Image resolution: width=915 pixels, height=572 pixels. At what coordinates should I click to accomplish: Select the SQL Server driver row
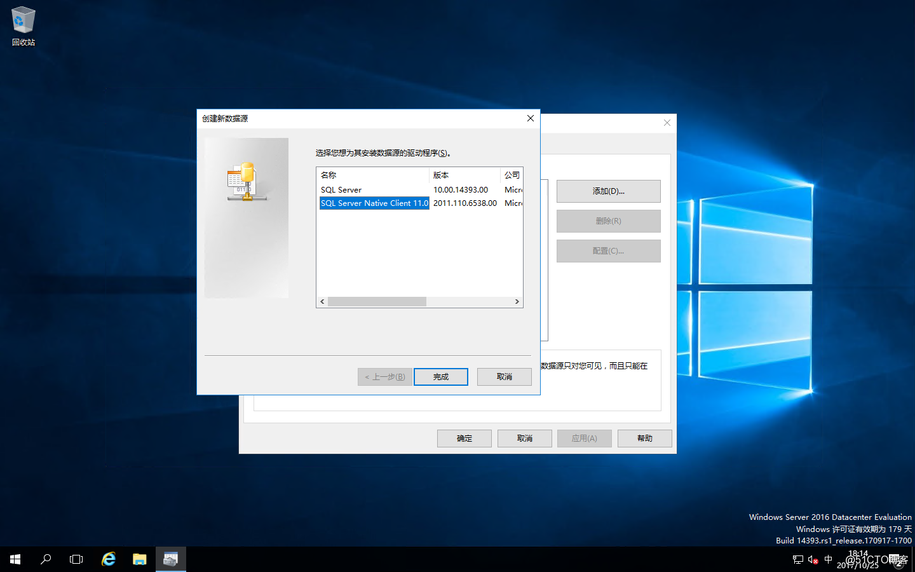pyautogui.click(x=419, y=189)
